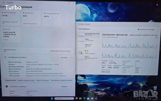
Task: Select the device ID value text
Action: coord(39,69)
